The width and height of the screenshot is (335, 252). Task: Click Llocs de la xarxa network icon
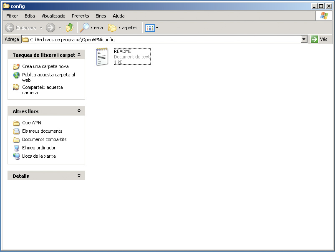point(16,156)
